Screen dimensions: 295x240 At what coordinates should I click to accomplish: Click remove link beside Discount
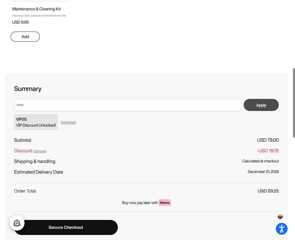[40, 151]
